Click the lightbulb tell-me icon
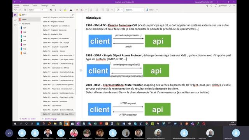This screenshot has width=249, height=140. tap(211, 6)
